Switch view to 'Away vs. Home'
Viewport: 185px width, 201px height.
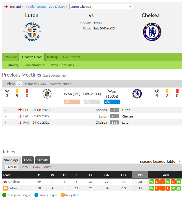[60, 84]
